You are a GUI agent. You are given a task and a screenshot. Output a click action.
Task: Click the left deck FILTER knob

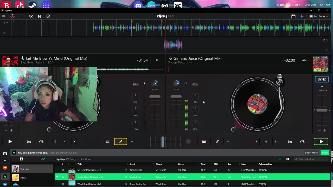pyautogui.click(x=155, y=84)
